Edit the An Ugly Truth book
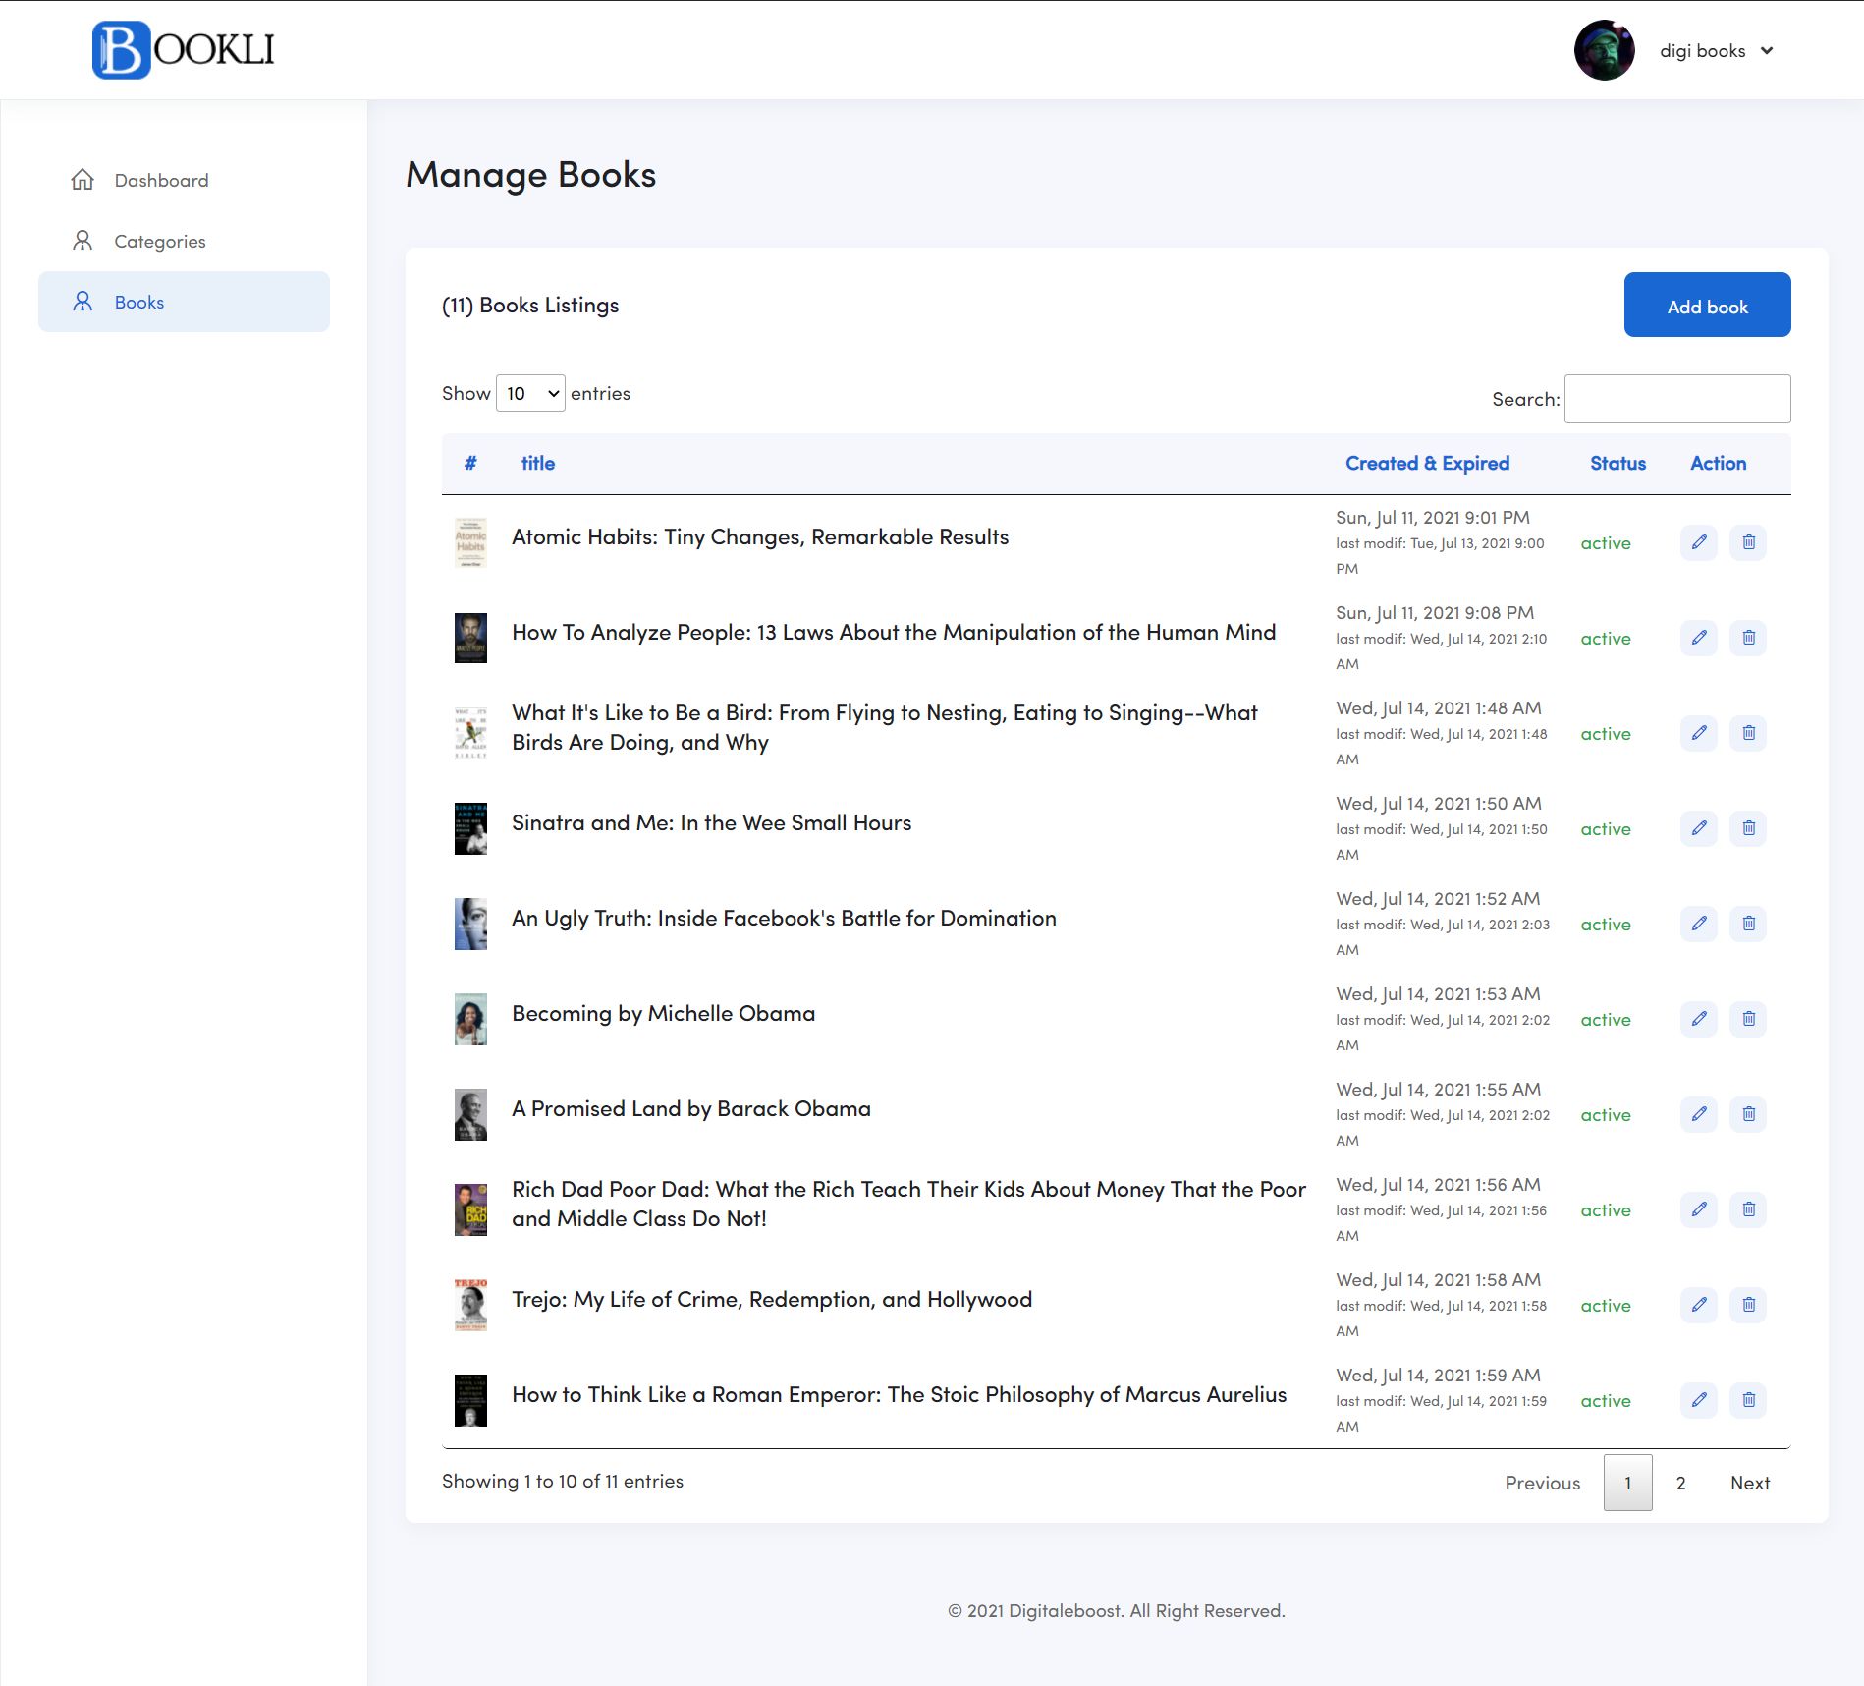The width and height of the screenshot is (1864, 1686). (1699, 924)
